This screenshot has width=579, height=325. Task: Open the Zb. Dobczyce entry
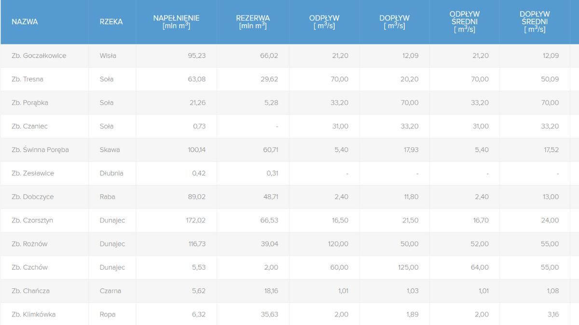(32, 197)
